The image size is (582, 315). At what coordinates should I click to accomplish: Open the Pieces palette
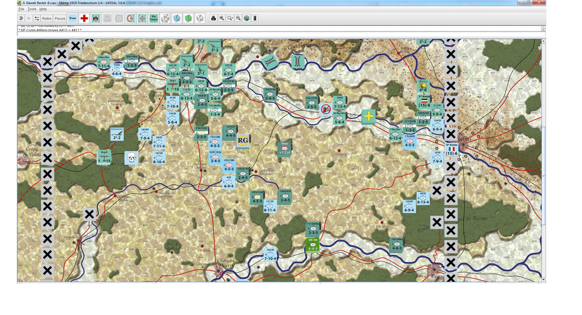tap(60, 19)
